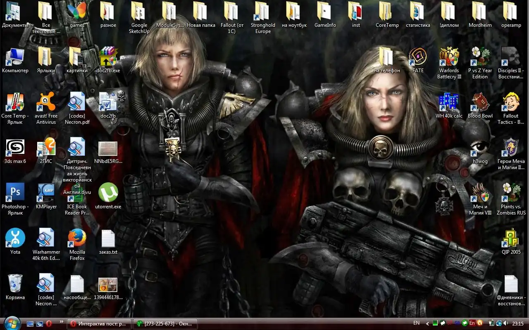Switch to the [273-225-673] taskbar window
Screen dimensions: 529x330
165,324
